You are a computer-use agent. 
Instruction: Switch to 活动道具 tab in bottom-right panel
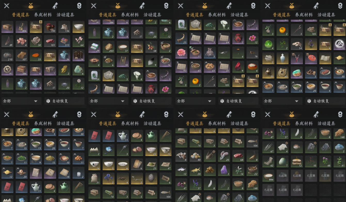326,124
